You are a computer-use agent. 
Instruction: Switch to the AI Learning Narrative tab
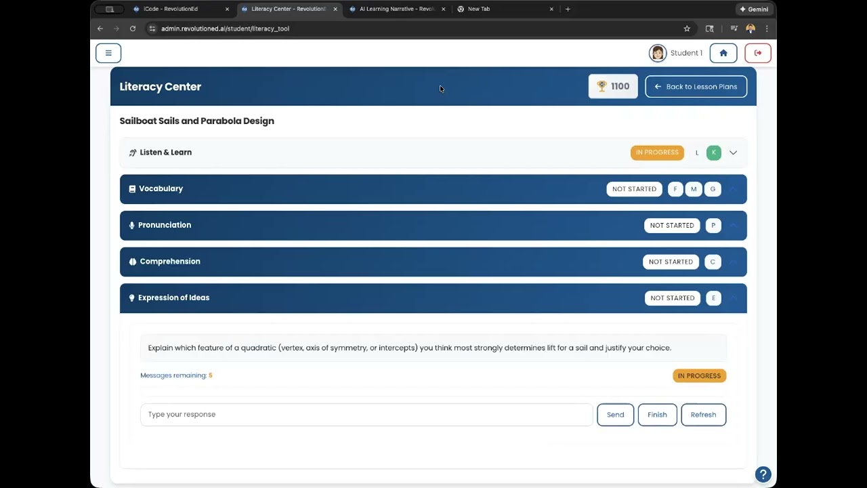click(x=397, y=9)
